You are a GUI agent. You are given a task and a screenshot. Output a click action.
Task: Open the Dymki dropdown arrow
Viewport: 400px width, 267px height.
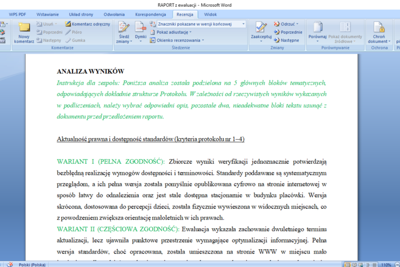point(140,41)
